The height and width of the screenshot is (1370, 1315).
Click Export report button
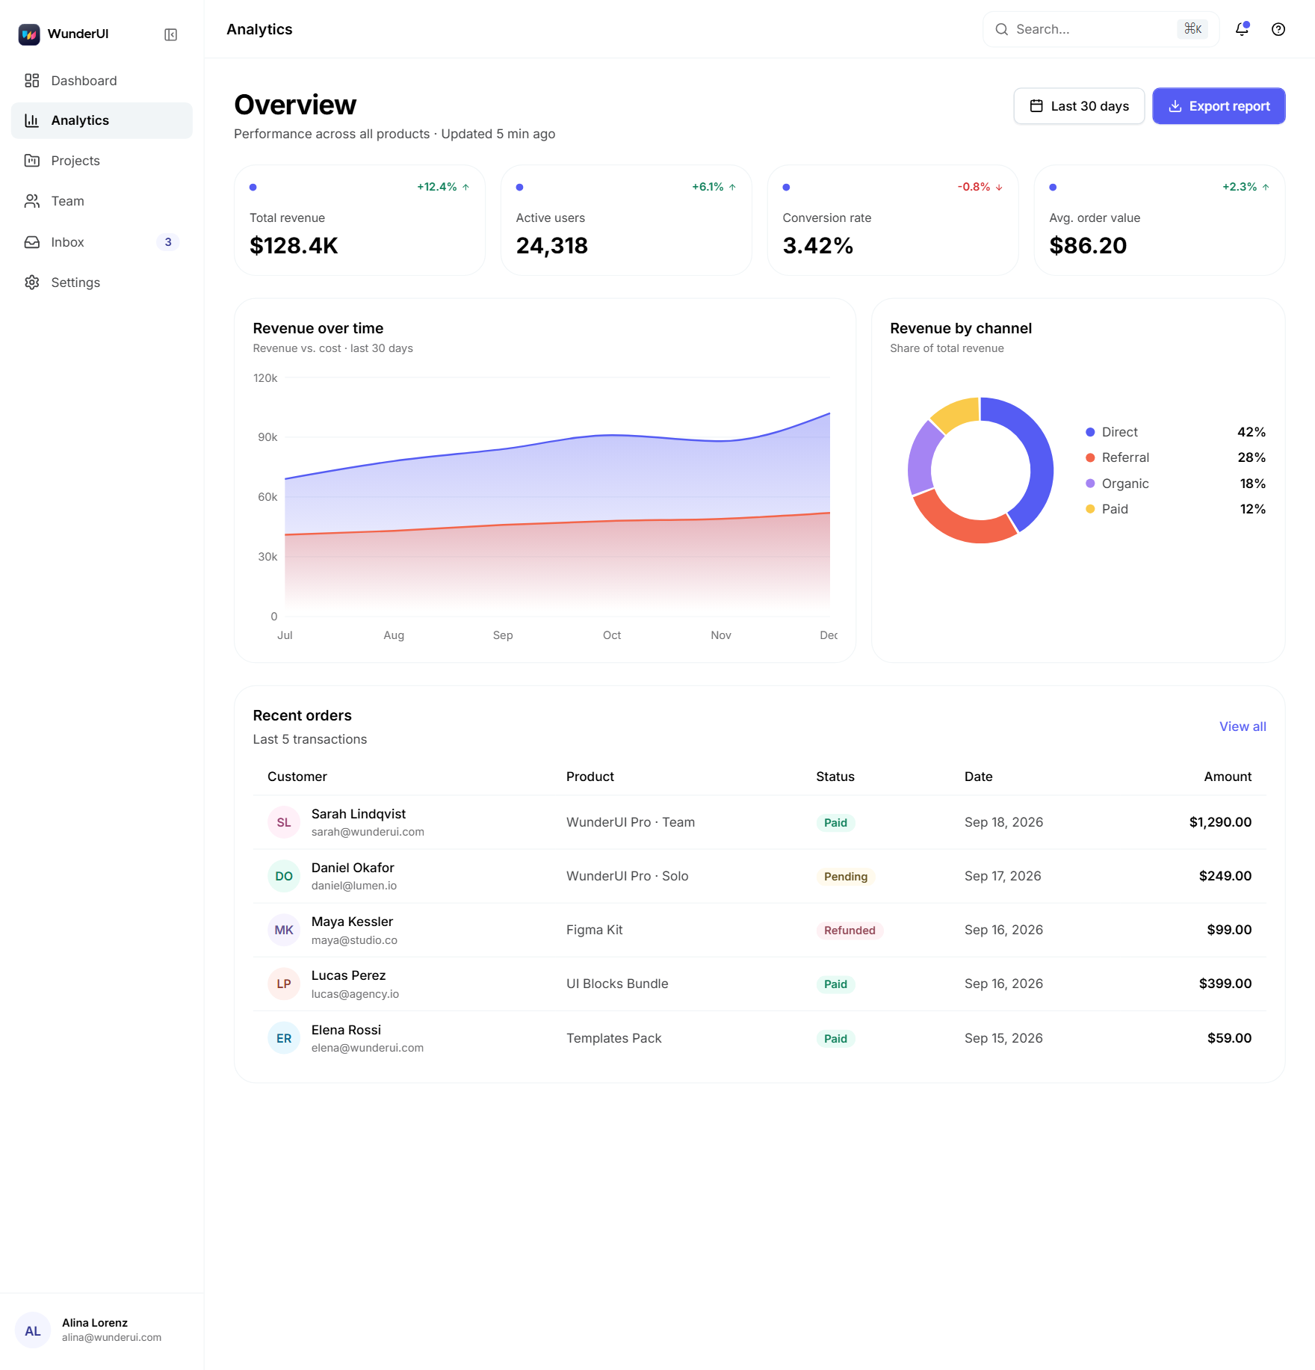1219,106
